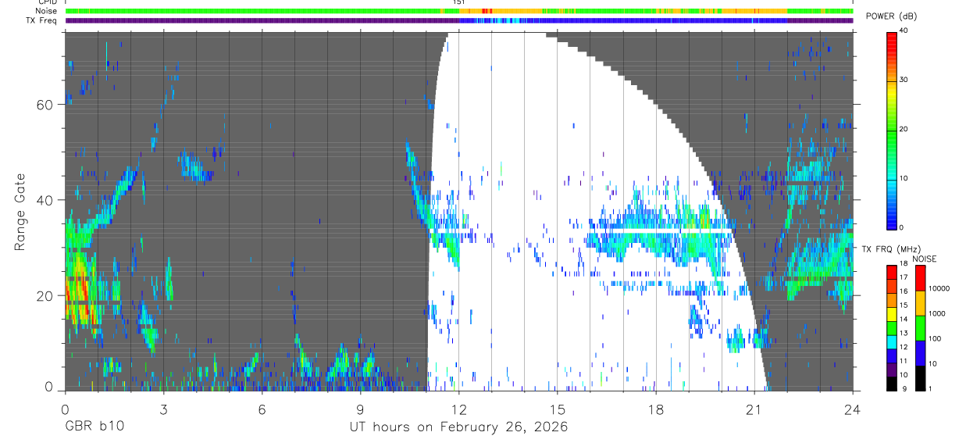This screenshot has width=959, height=443.
Task: Select the 40 tick on power colorbar
Action: tap(904, 30)
